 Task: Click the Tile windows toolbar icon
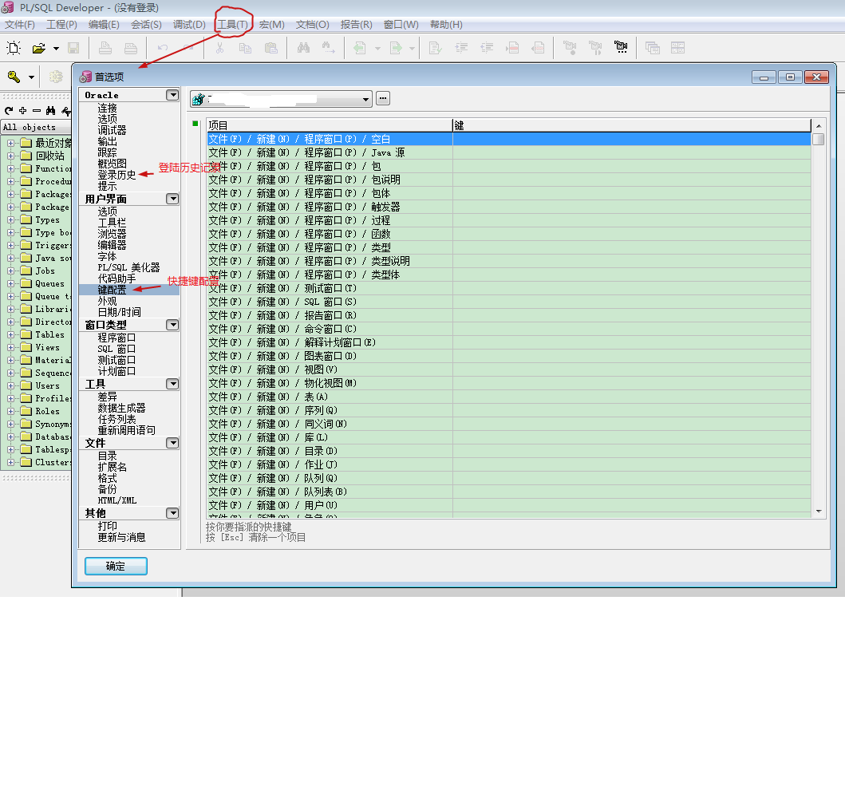click(677, 48)
